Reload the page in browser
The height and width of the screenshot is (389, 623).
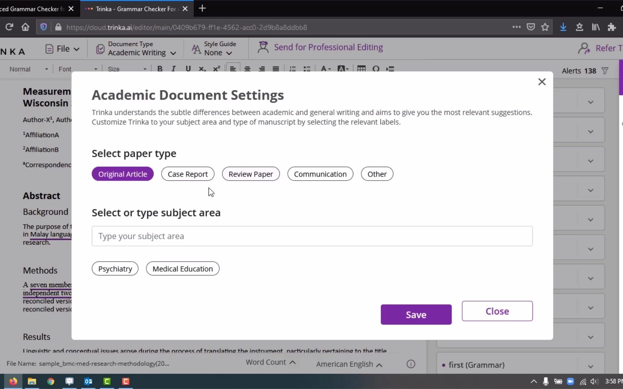click(x=9, y=27)
